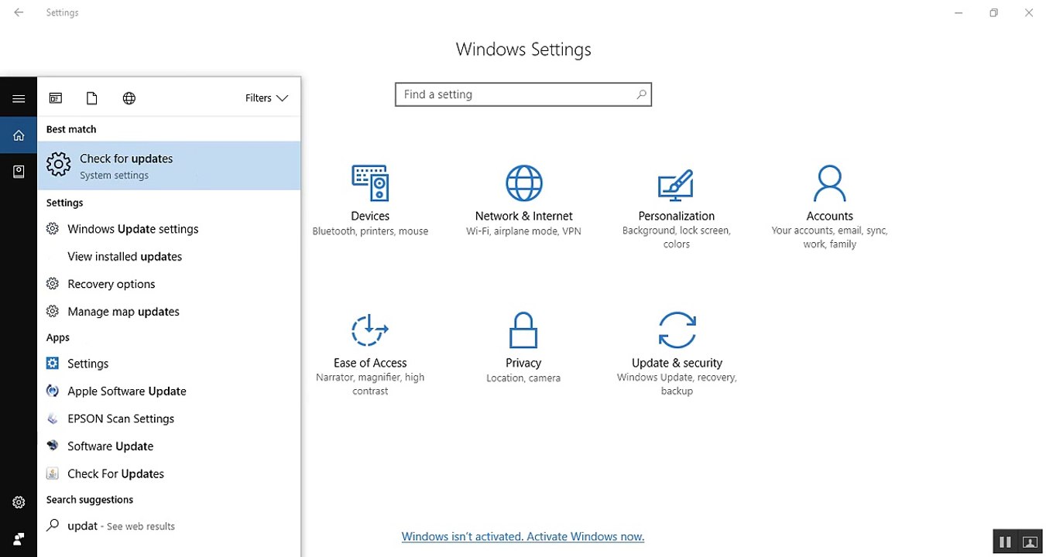Open Network & Internet settings
Viewport: 1046px width, 557px height.
[523, 200]
